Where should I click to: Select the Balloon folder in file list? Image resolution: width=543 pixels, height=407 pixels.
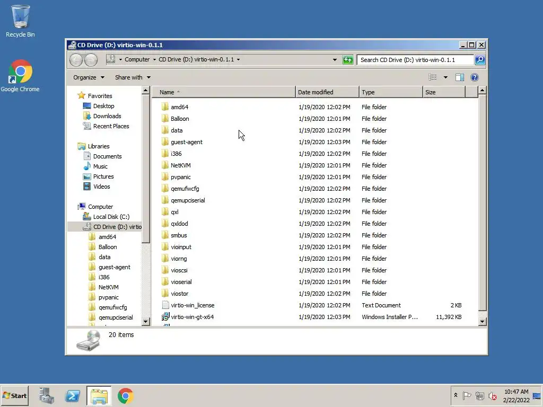[x=180, y=119]
